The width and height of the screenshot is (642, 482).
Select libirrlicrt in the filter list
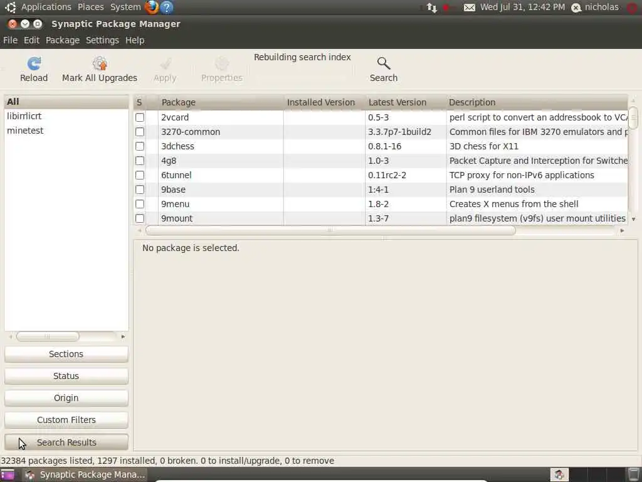66,116
